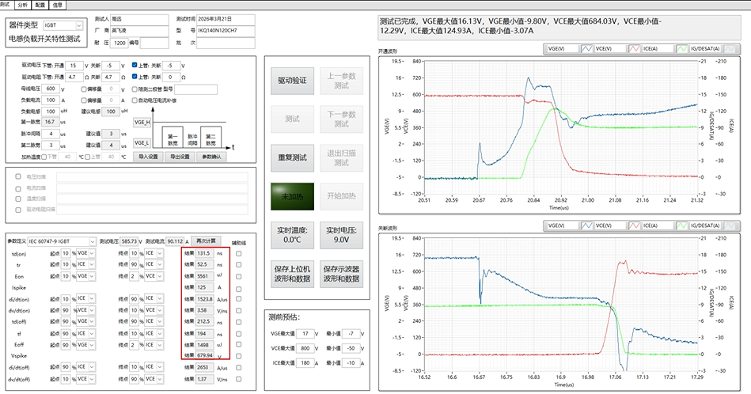This screenshot has width=751, height=394.
Task: Enable the 驱动电阻扫描 checkbox
Action: point(18,210)
